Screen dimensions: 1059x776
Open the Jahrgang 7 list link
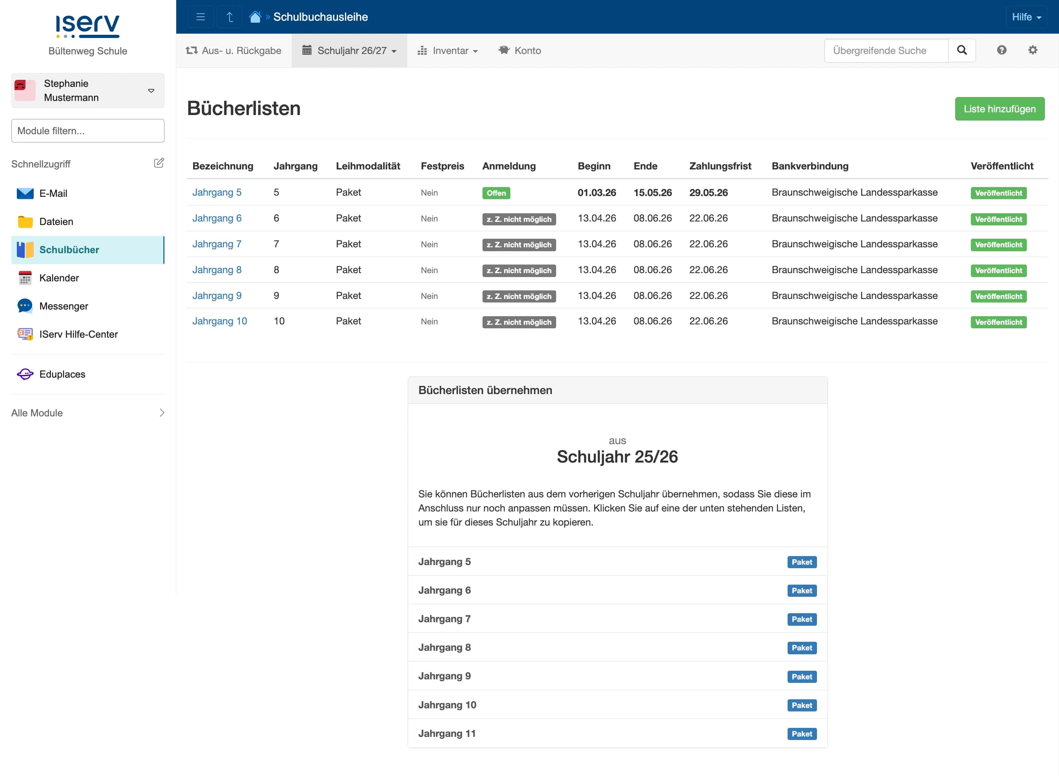tap(217, 244)
